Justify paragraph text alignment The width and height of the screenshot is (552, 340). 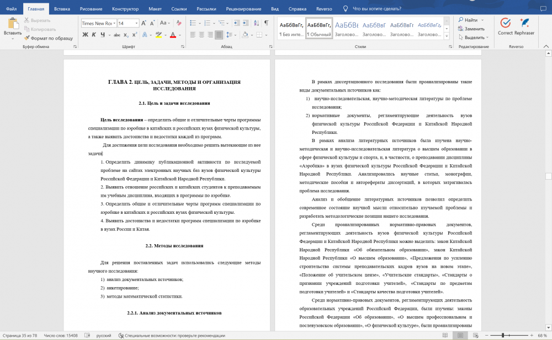point(219,35)
